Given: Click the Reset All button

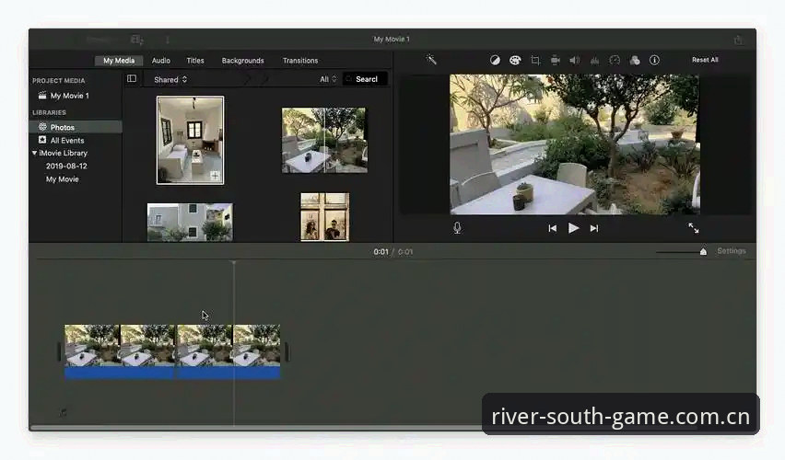Looking at the screenshot, I should (x=705, y=60).
